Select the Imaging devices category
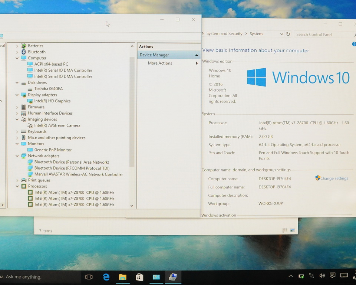 [x=42, y=119]
